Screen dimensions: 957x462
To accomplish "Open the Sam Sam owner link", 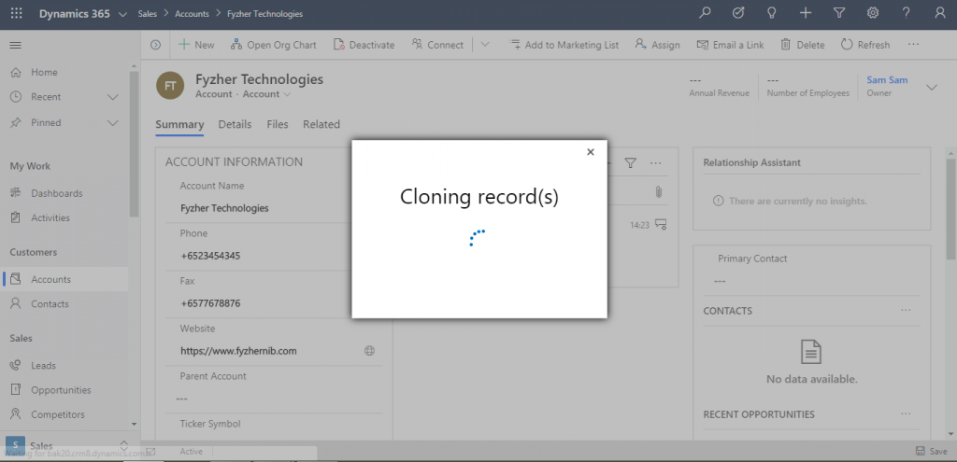I will (x=887, y=80).
